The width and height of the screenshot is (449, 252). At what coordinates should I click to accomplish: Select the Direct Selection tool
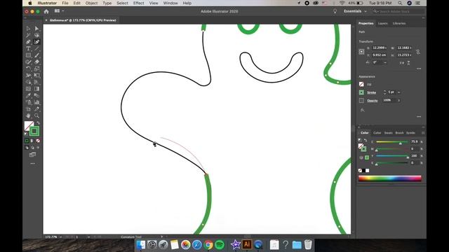click(36, 29)
